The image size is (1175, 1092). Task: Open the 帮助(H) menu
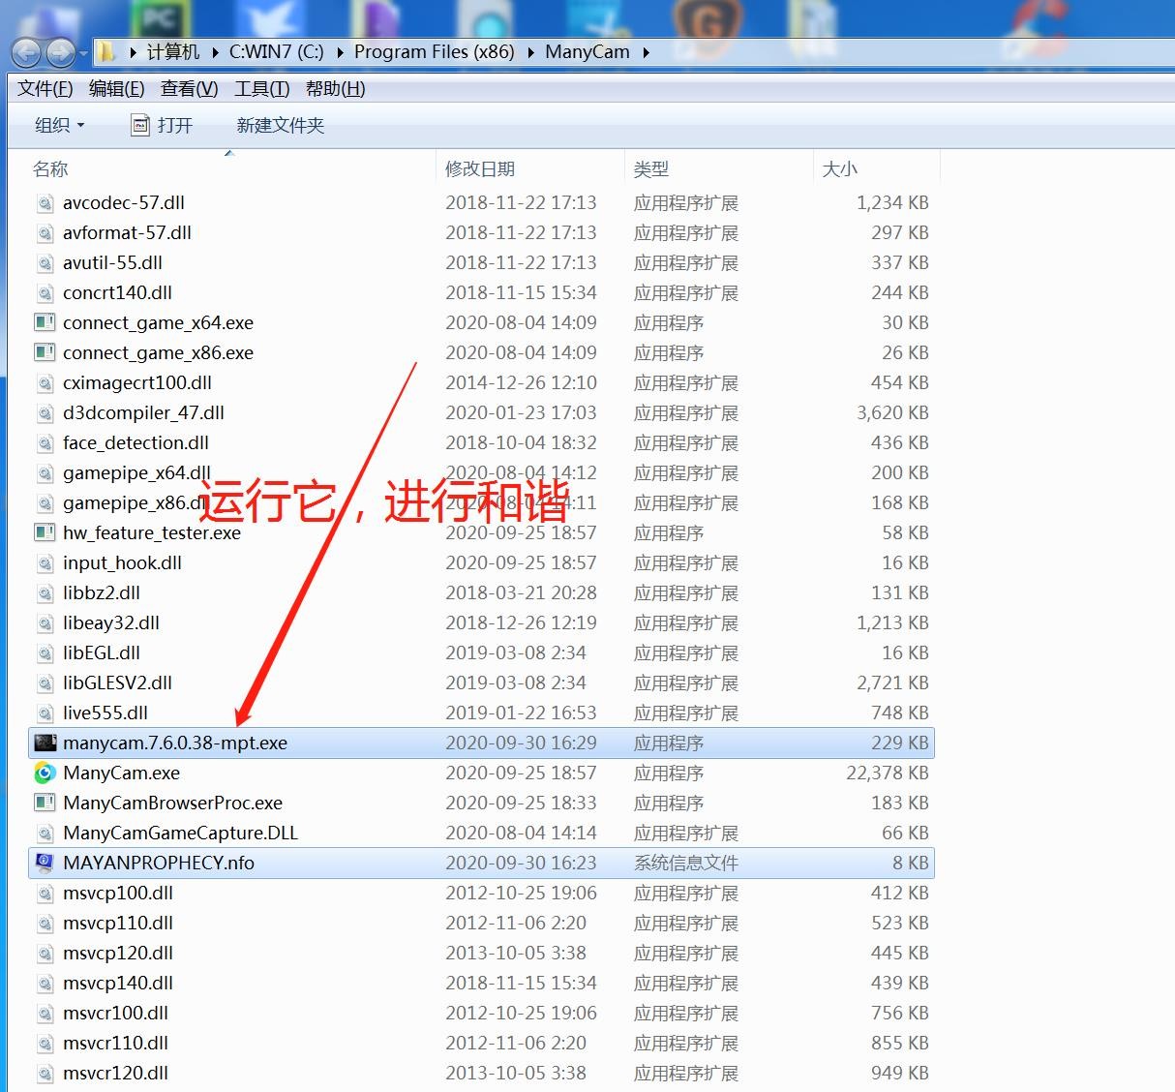tap(336, 89)
